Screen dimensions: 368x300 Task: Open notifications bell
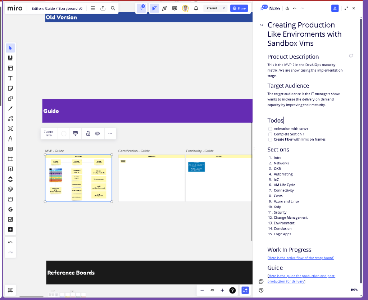tap(196, 8)
